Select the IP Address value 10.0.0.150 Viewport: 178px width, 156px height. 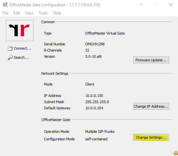coord(94,96)
